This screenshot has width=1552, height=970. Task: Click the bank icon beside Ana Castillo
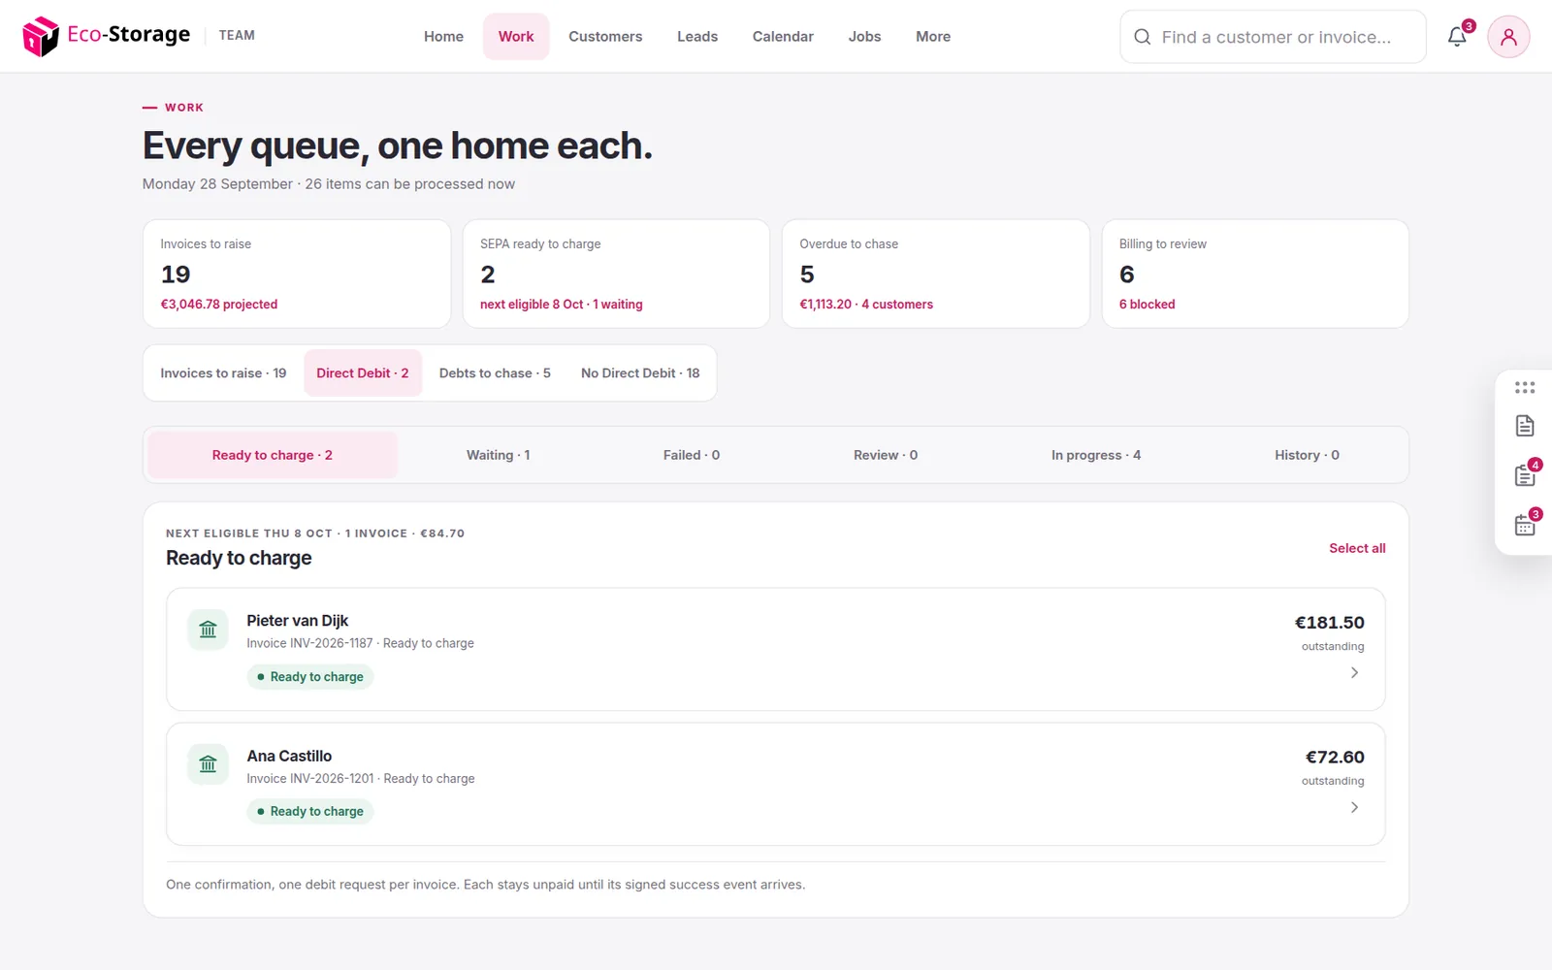[208, 764]
